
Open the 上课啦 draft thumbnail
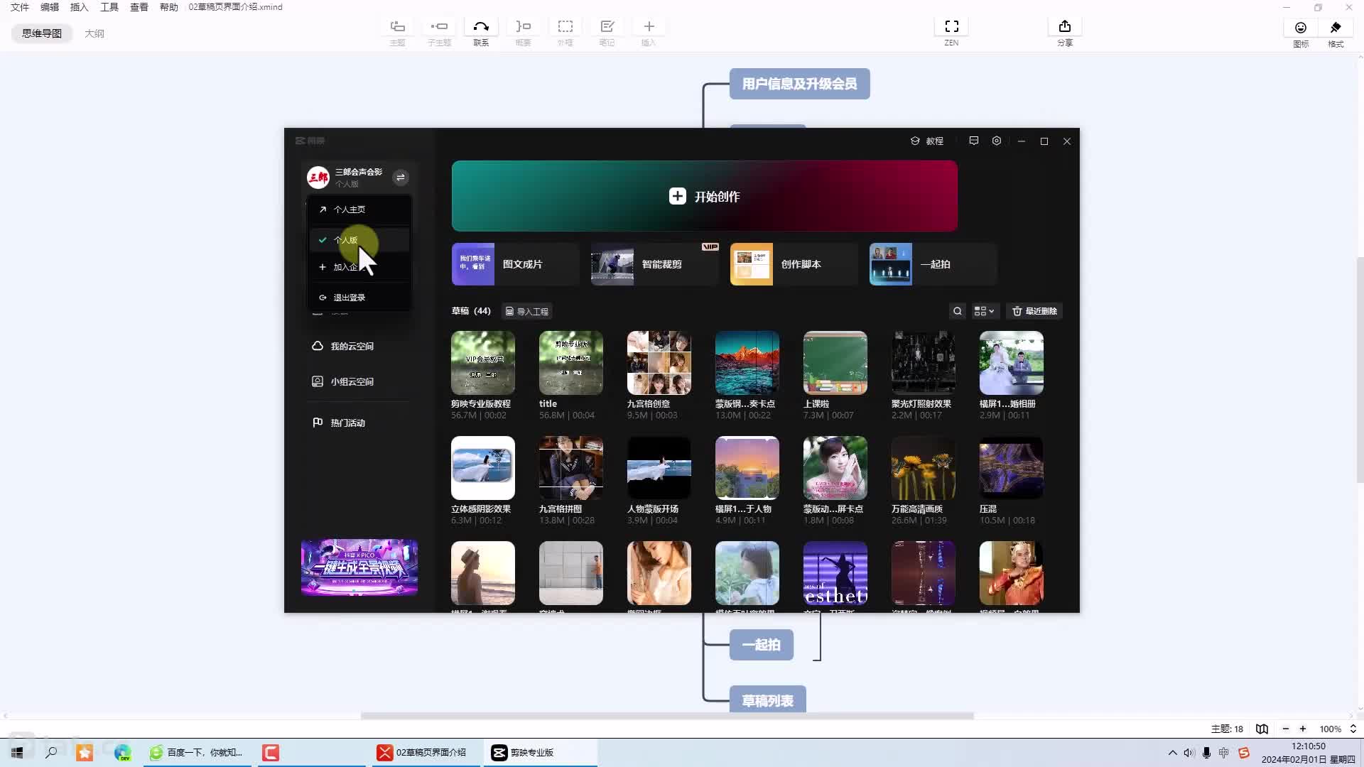[835, 363]
